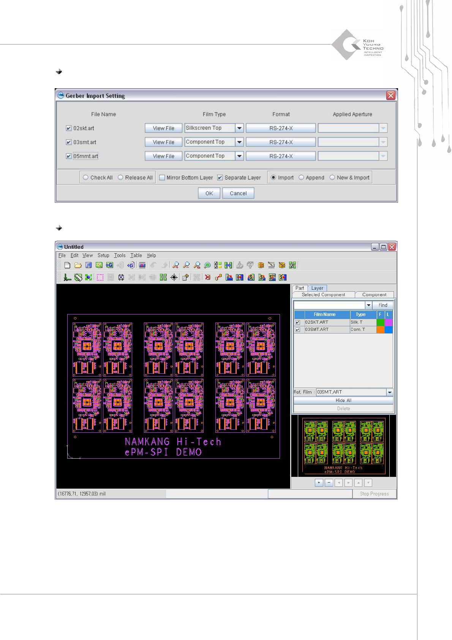Image resolution: width=452 pixels, height=640 pixels.
Task: Uncheck the 05mmt.art file checkbox
Action: pos(69,156)
